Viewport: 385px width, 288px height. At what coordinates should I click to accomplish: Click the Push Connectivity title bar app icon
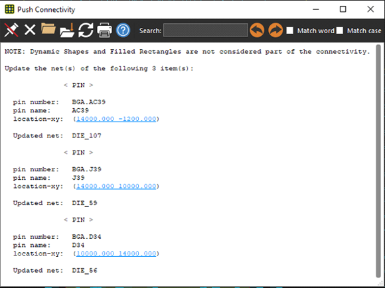(9, 9)
